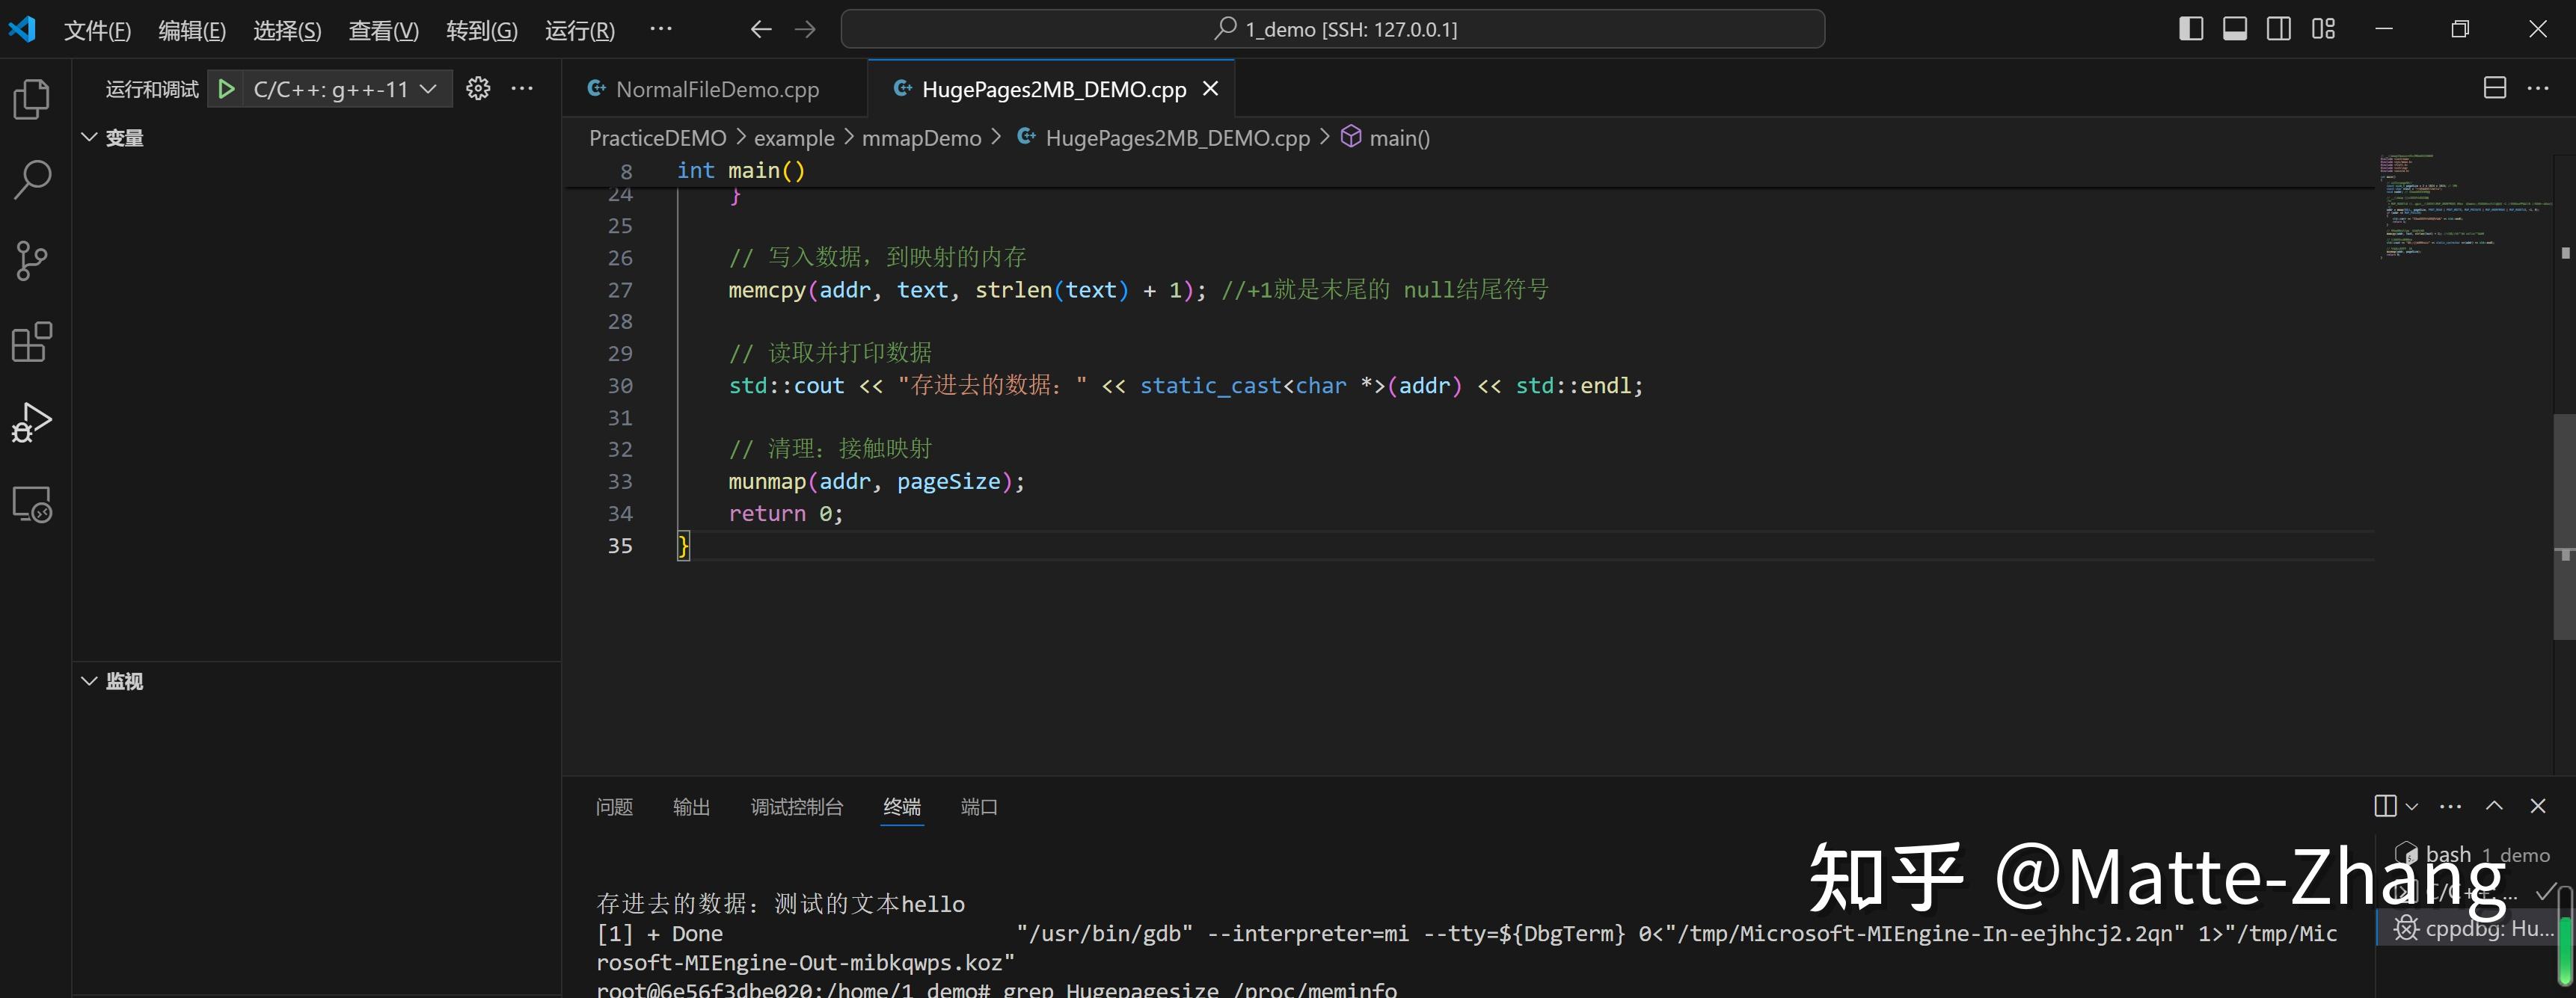This screenshot has width=2576, height=998.
Task: Open the Explorer view
Action: [x=30, y=97]
